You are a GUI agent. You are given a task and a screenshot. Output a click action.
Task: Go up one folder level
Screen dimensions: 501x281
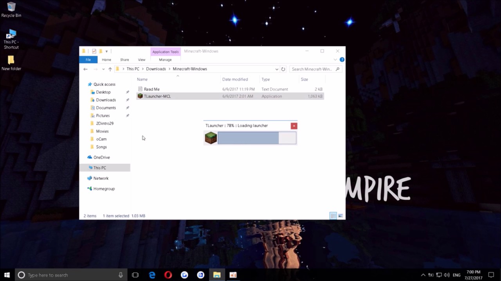110,69
